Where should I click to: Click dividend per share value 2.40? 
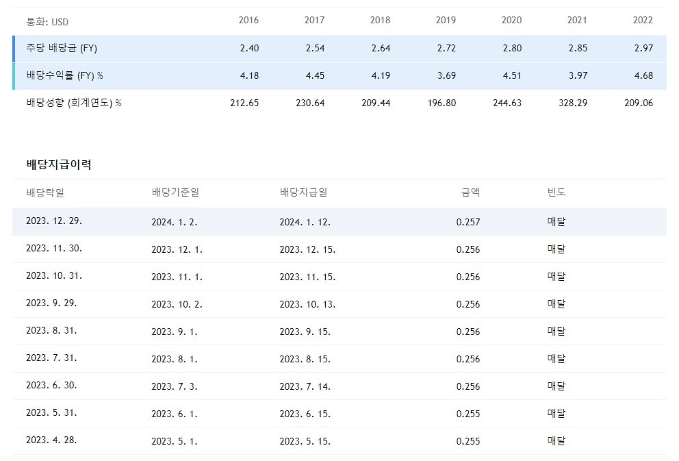(249, 48)
